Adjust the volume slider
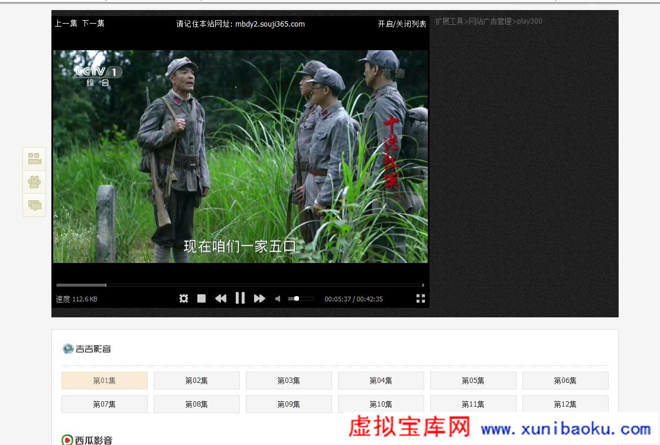This screenshot has width=660, height=445. (x=300, y=298)
